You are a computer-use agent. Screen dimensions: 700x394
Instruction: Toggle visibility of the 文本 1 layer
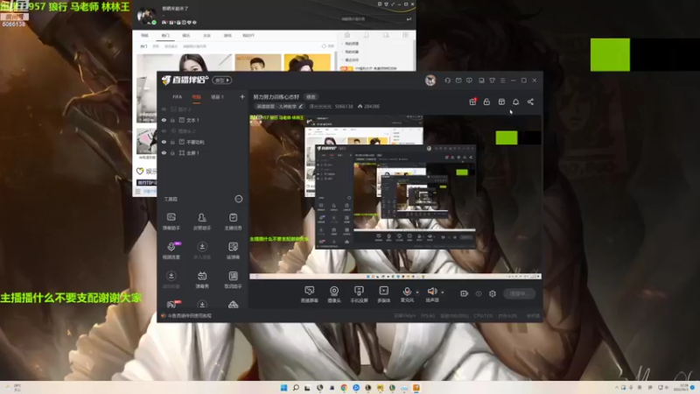click(x=164, y=120)
